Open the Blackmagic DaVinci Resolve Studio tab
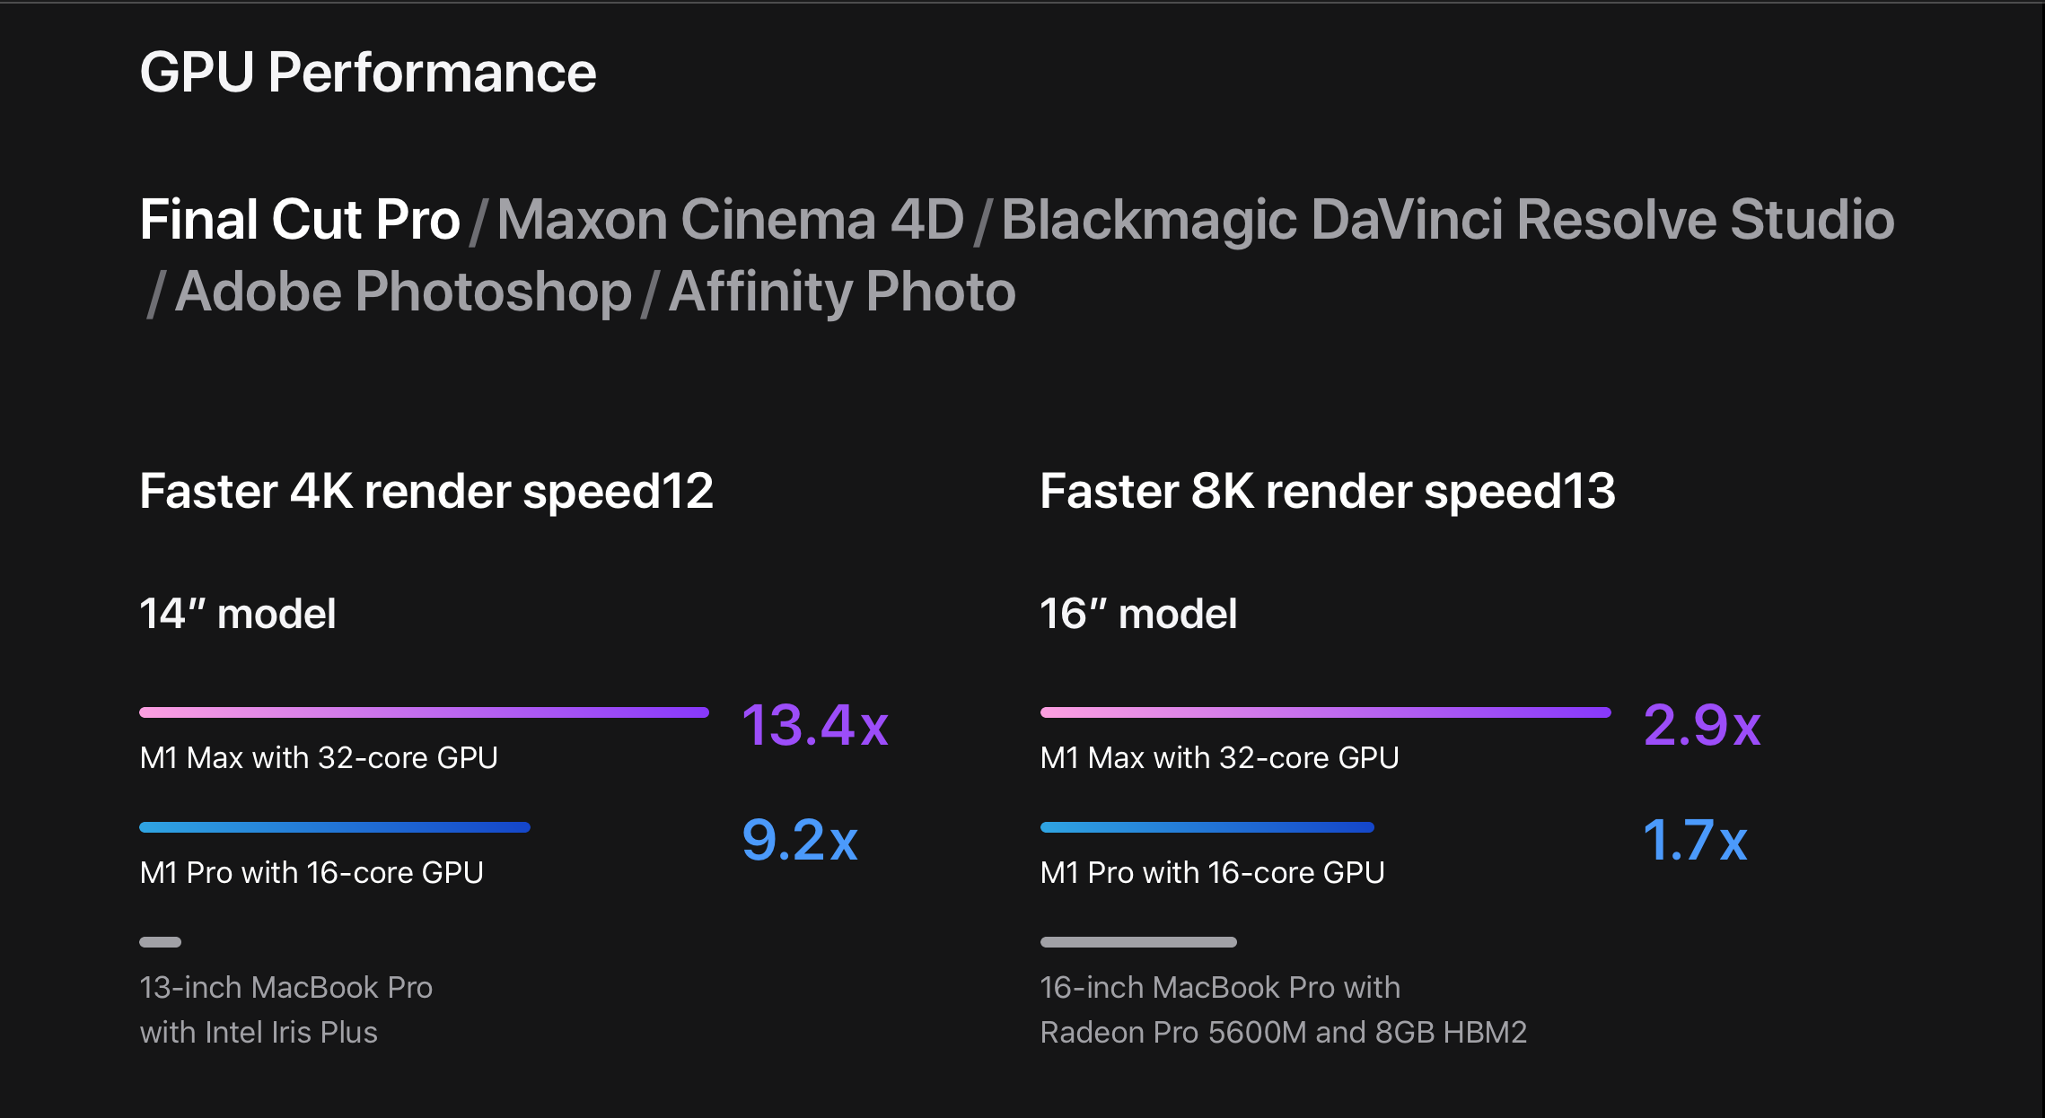Image resolution: width=2045 pixels, height=1118 pixels. point(1447,220)
